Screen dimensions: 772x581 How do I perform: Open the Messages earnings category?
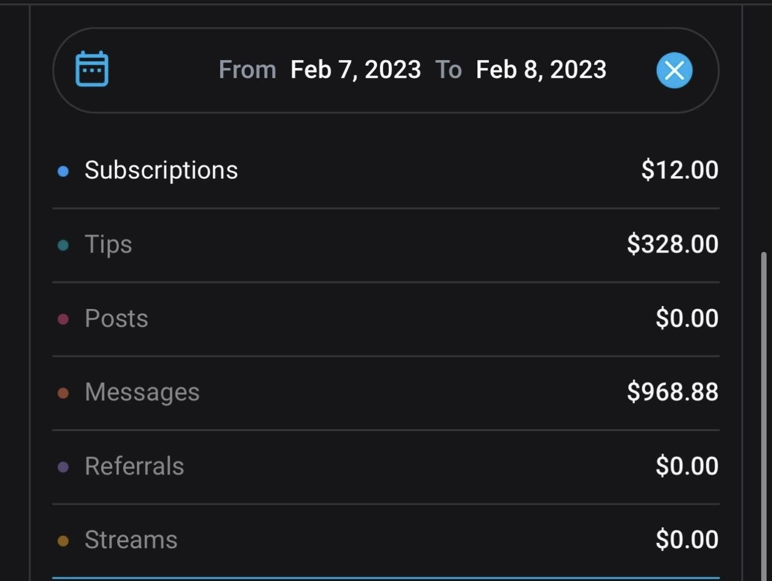(386, 393)
